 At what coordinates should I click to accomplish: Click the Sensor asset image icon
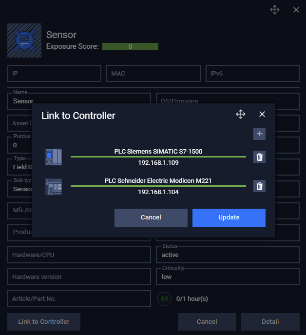point(24,40)
